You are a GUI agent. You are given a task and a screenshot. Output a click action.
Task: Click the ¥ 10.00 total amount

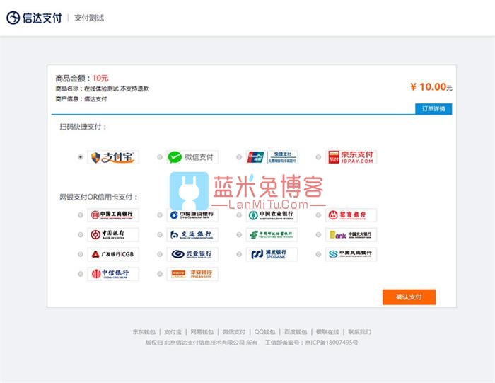pos(431,86)
